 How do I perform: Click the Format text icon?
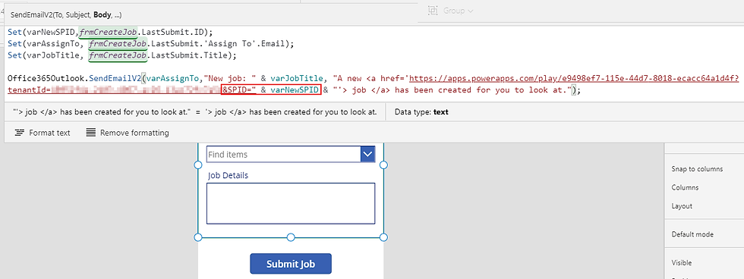pyautogui.click(x=19, y=133)
